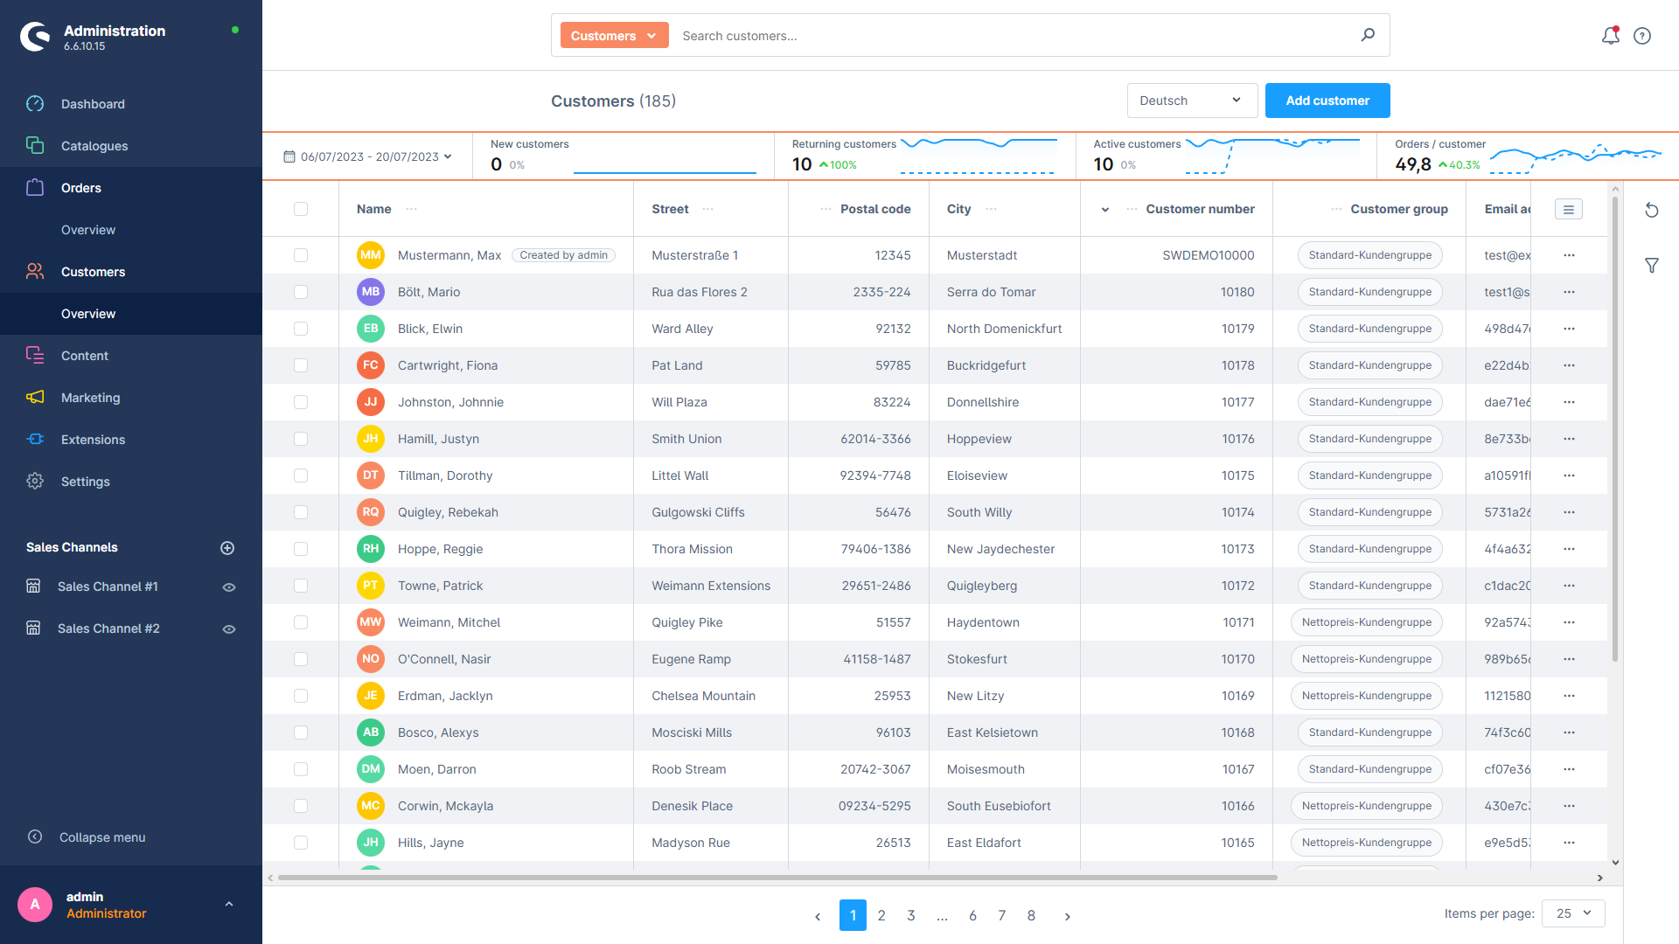Click the help question mark icon
The image size is (1679, 944).
(1642, 36)
